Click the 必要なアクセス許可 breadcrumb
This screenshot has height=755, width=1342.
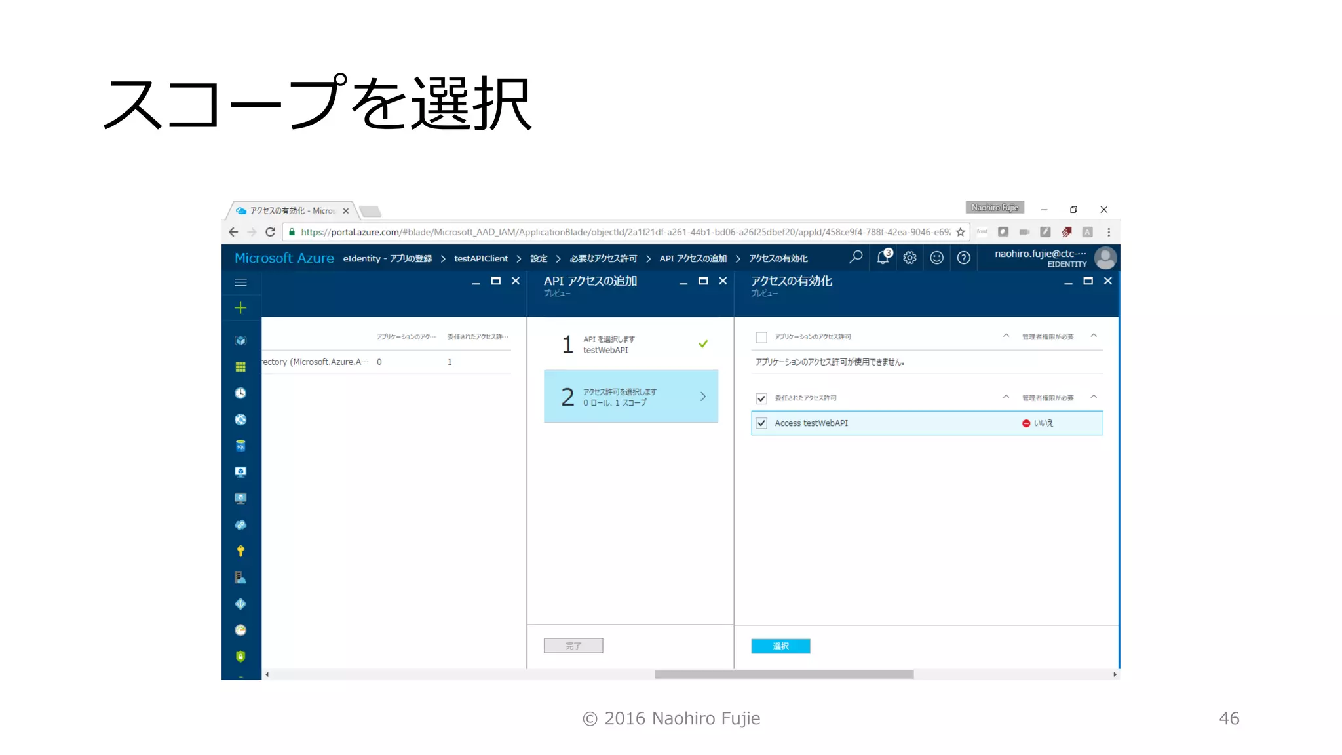(x=603, y=259)
